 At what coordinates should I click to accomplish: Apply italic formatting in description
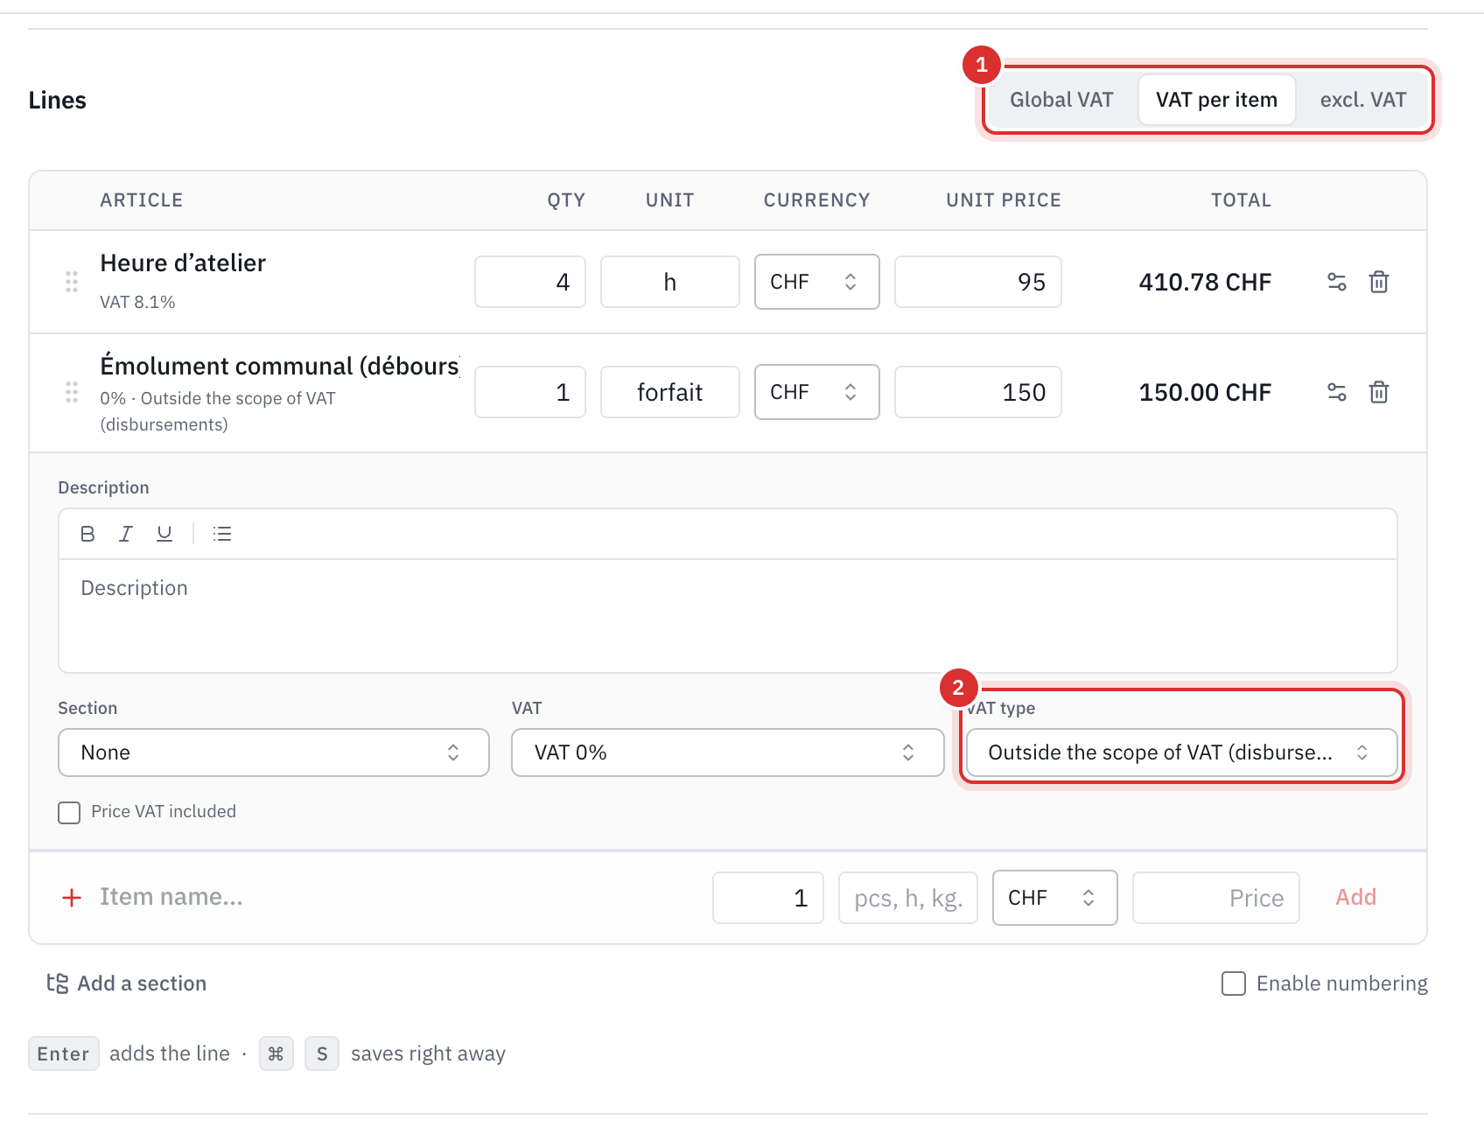[126, 534]
